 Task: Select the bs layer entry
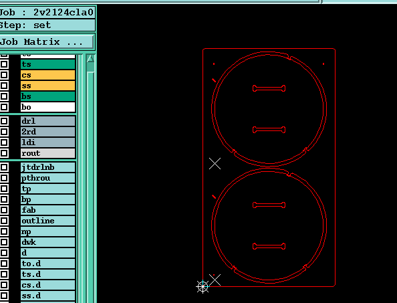coord(48,96)
